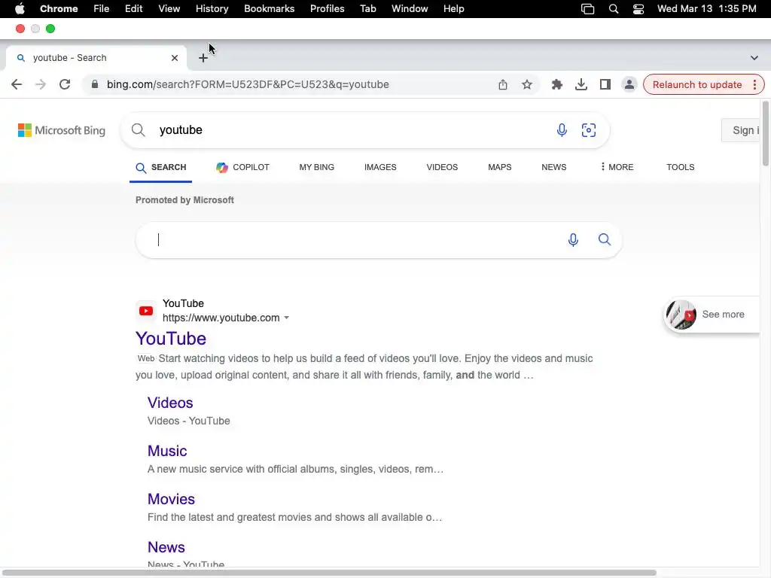Switch to the IMAGES tab
This screenshot has height=578, width=771.
[x=380, y=167]
